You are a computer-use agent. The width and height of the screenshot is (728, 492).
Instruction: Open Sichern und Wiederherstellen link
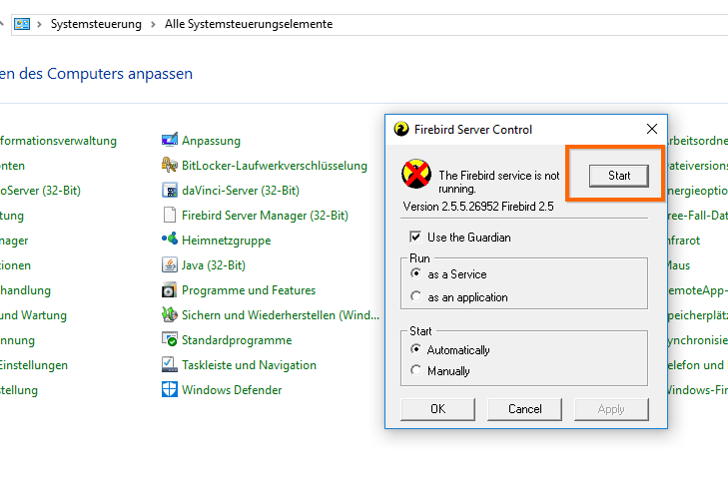pos(281,315)
